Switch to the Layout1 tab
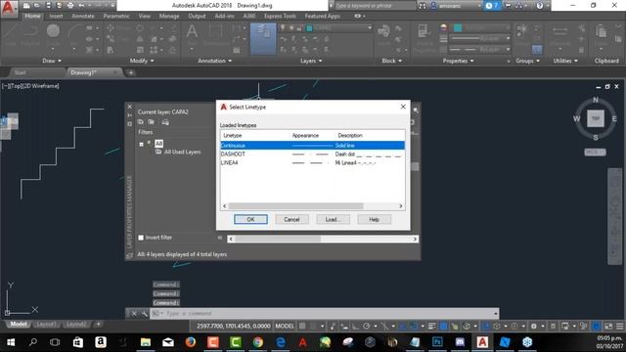The width and height of the screenshot is (626, 352). (x=46, y=324)
